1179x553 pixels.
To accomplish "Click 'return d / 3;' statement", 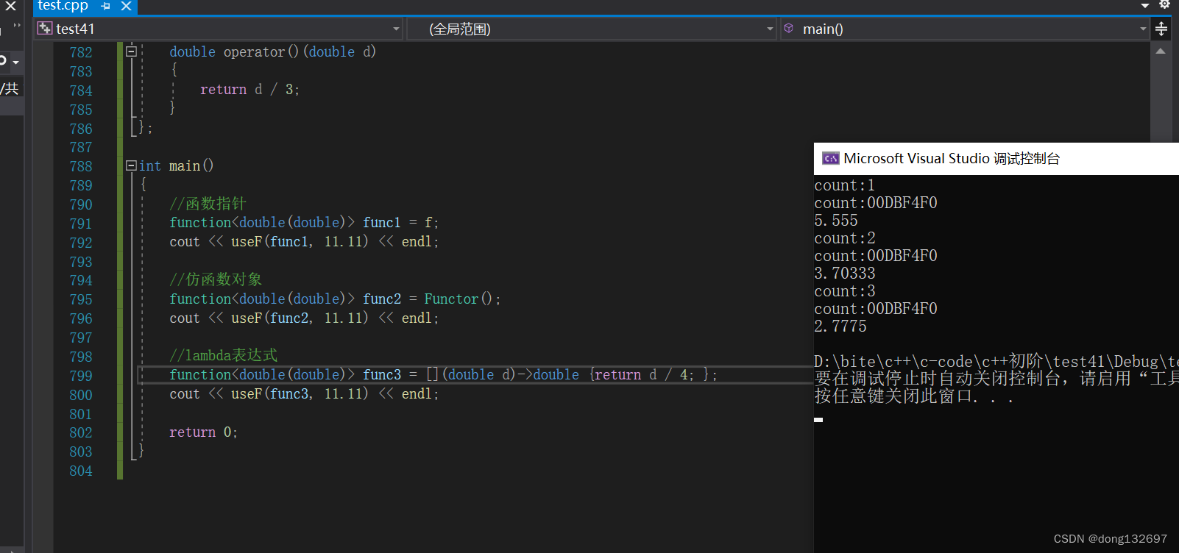I will pos(249,89).
